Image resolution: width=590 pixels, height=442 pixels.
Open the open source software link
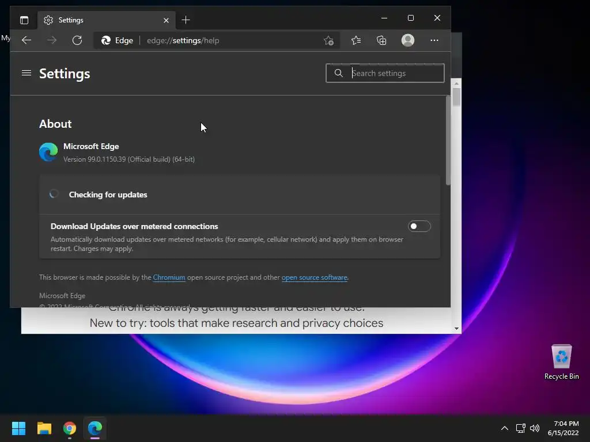(314, 277)
